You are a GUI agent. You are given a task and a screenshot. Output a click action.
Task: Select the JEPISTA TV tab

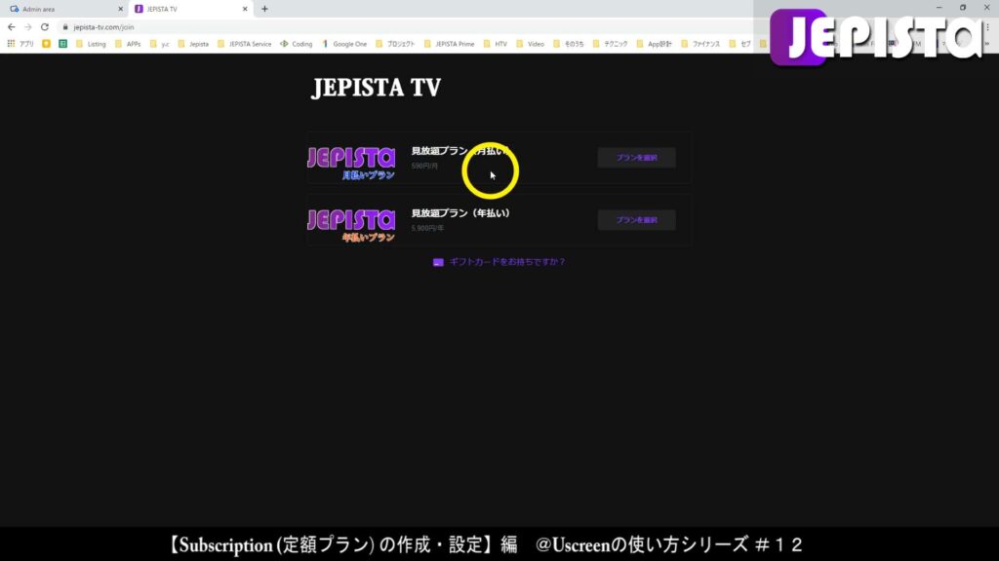191,9
